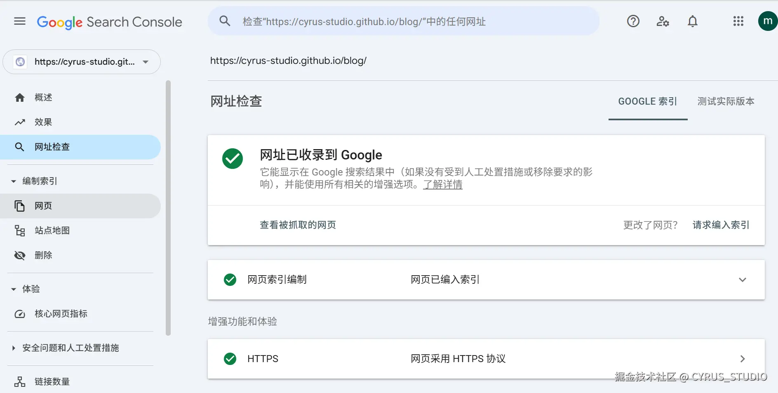Open users and settings icon
This screenshot has height=393, width=778.
coord(663,21)
